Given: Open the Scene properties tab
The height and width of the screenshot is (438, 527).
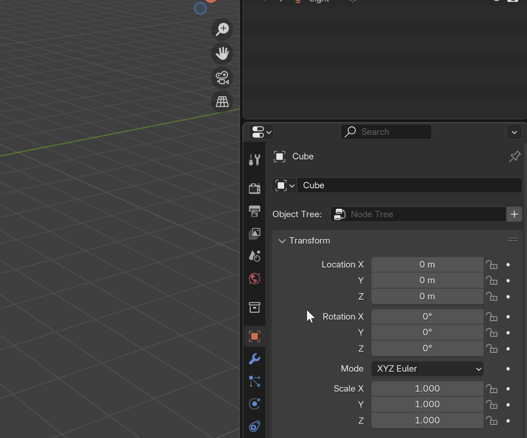Looking at the screenshot, I should pos(254,256).
